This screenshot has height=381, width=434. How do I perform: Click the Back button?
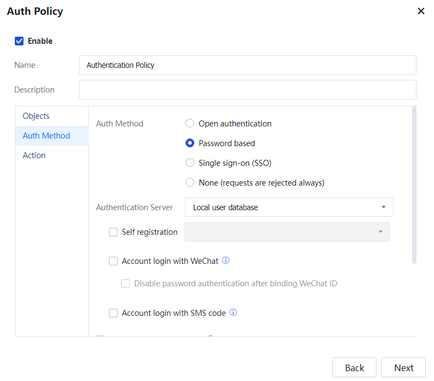click(x=354, y=368)
